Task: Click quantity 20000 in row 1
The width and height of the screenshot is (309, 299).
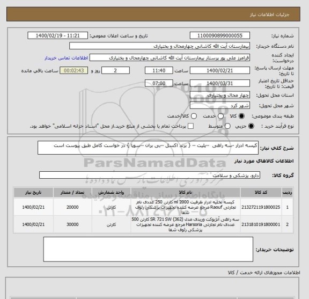Action: pyautogui.click(x=72, y=207)
